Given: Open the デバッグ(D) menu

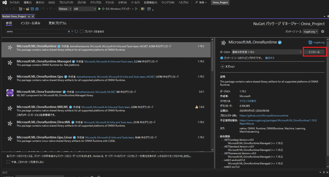Looking at the screenshot, I should point(95,3).
